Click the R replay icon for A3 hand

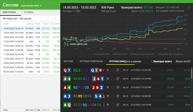pos(108,96)
